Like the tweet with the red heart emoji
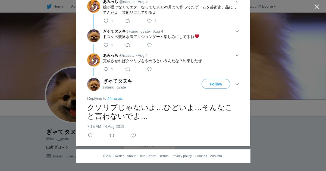 point(149,45)
